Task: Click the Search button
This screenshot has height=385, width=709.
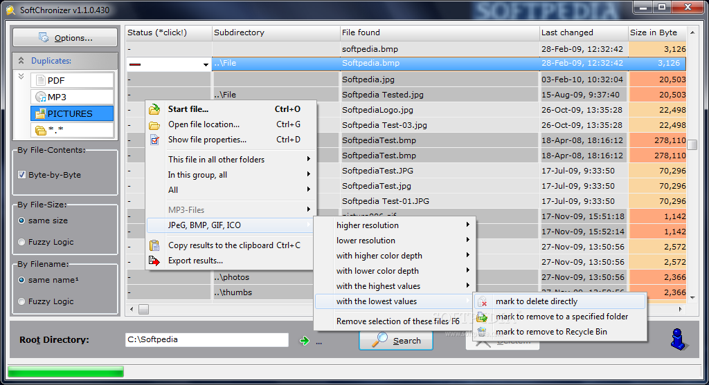Action: tap(396, 340)
